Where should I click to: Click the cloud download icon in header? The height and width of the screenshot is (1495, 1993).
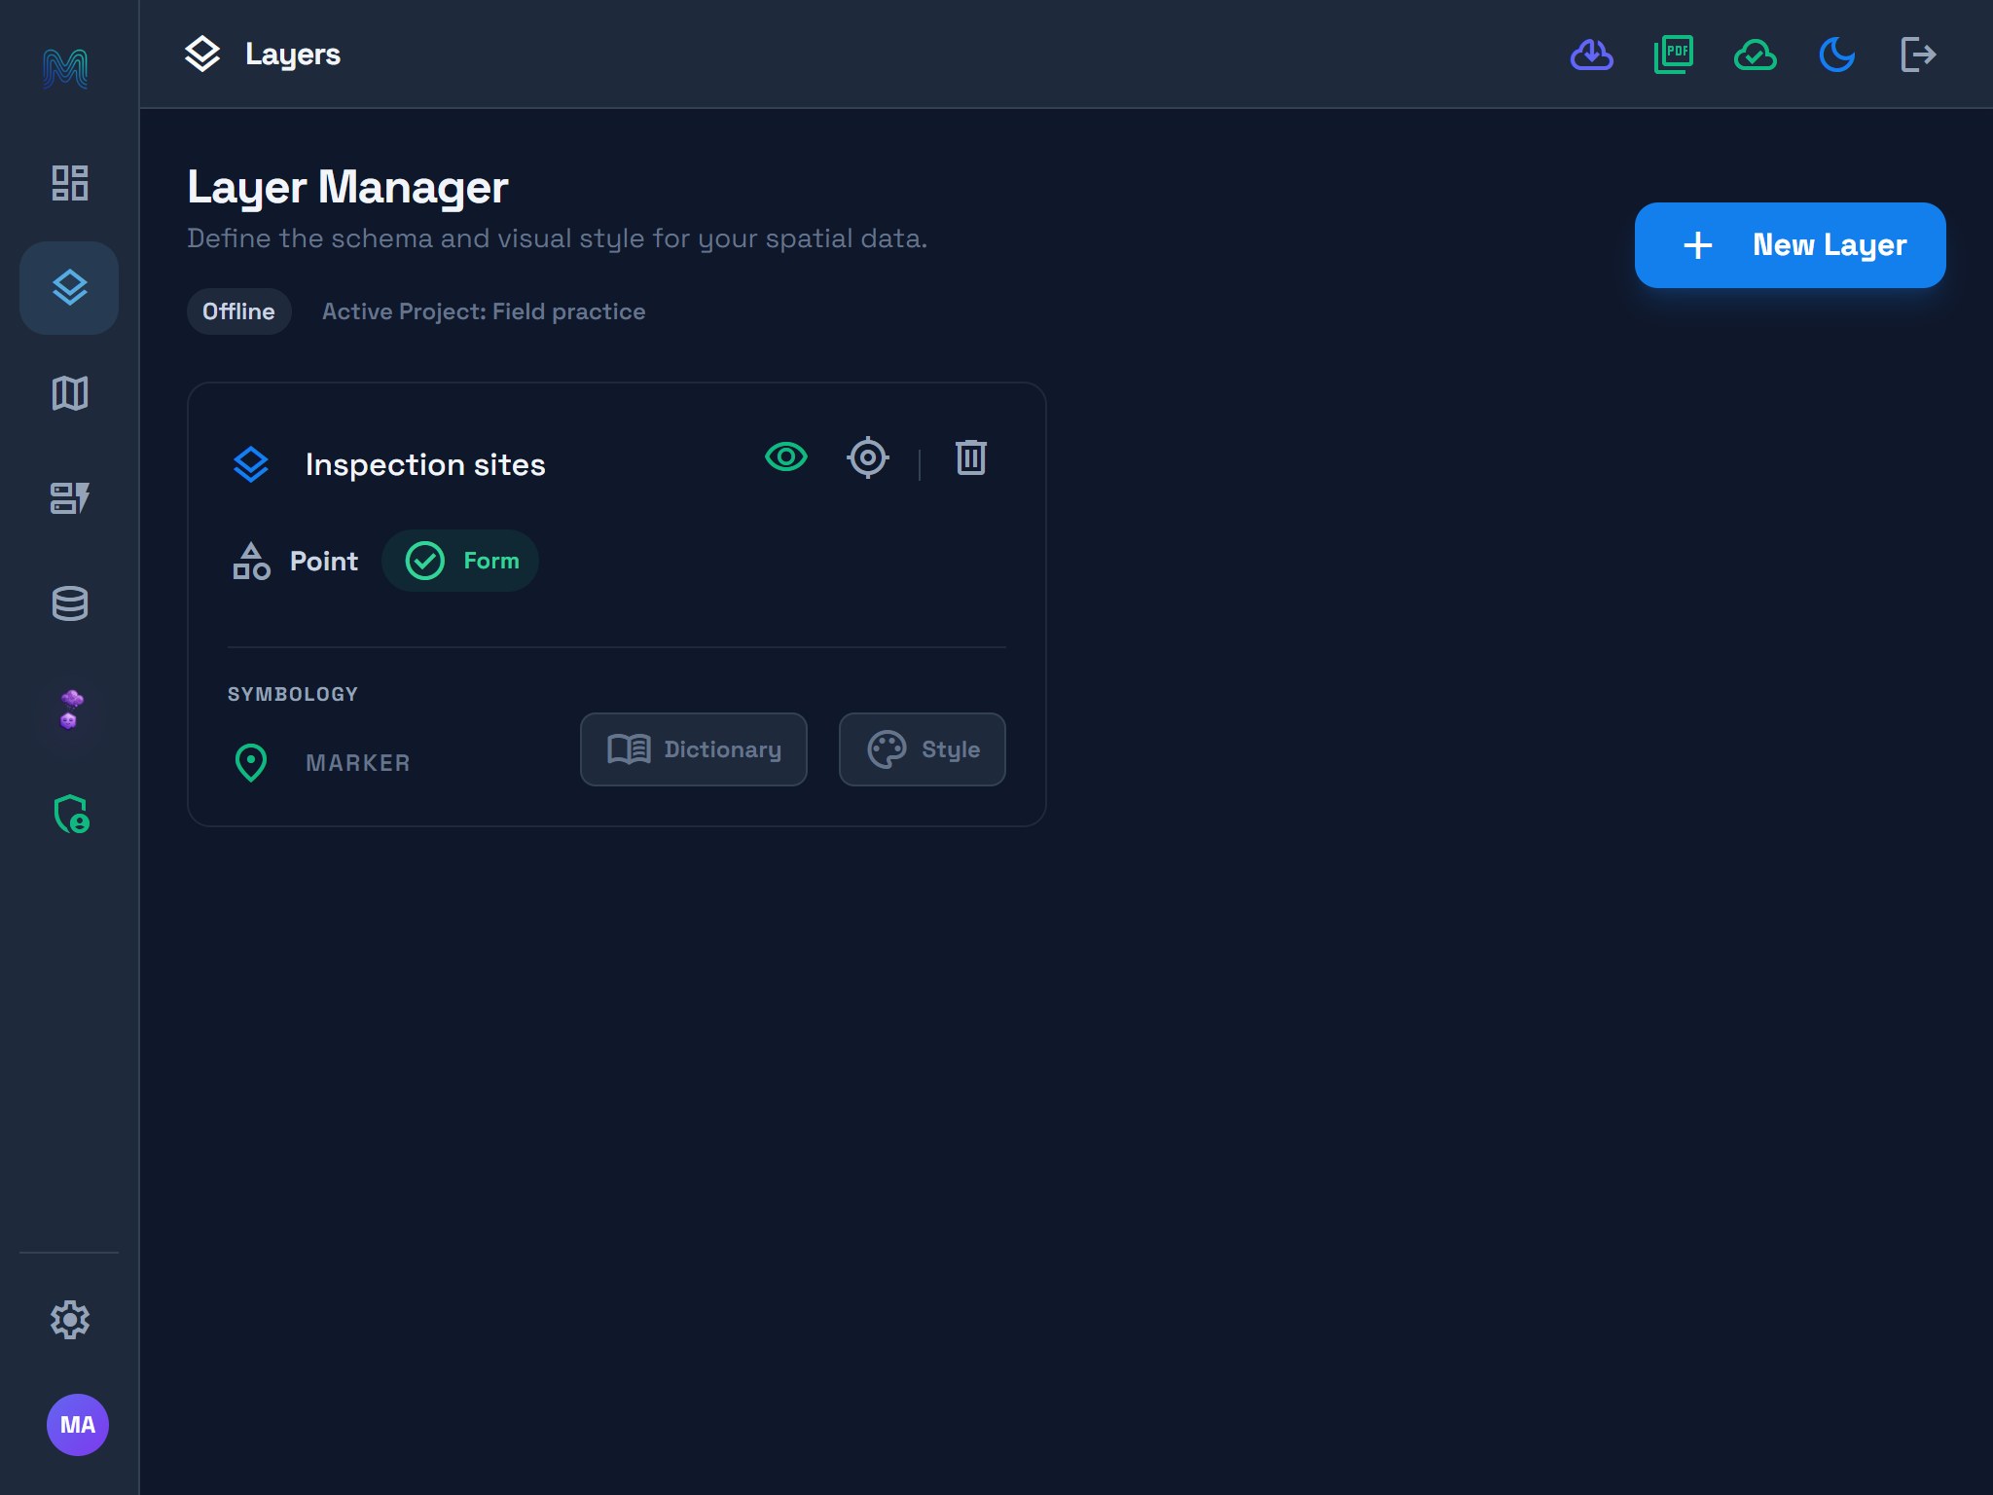pos(1592,55)
